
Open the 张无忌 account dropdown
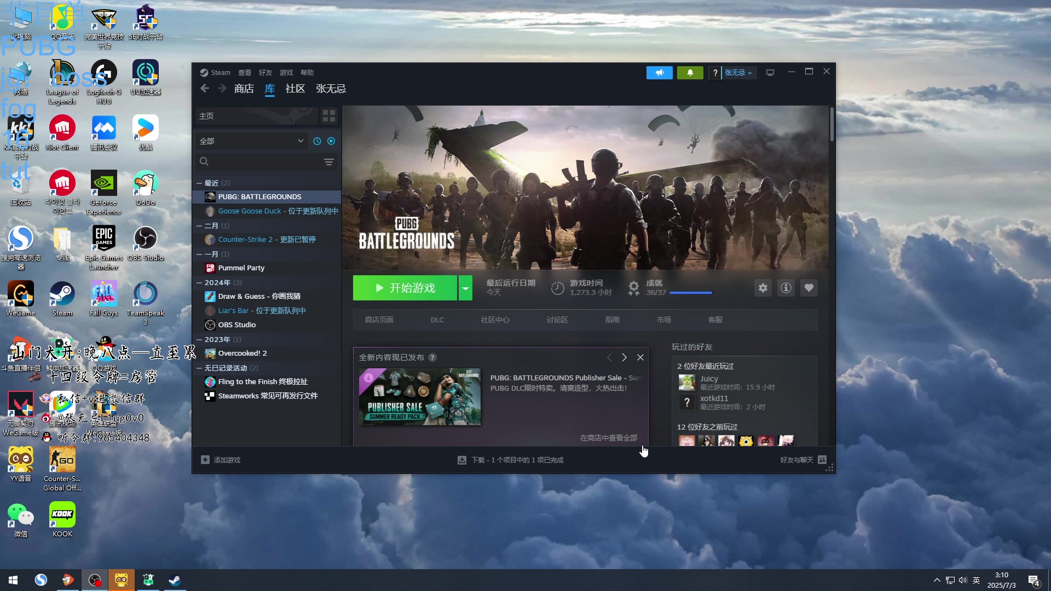(x=738, y=73)
